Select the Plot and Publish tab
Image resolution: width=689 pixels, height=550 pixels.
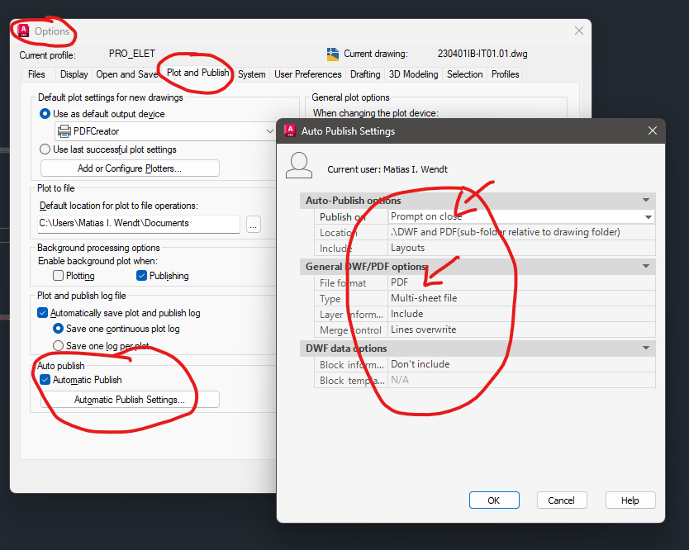(197, 73)
